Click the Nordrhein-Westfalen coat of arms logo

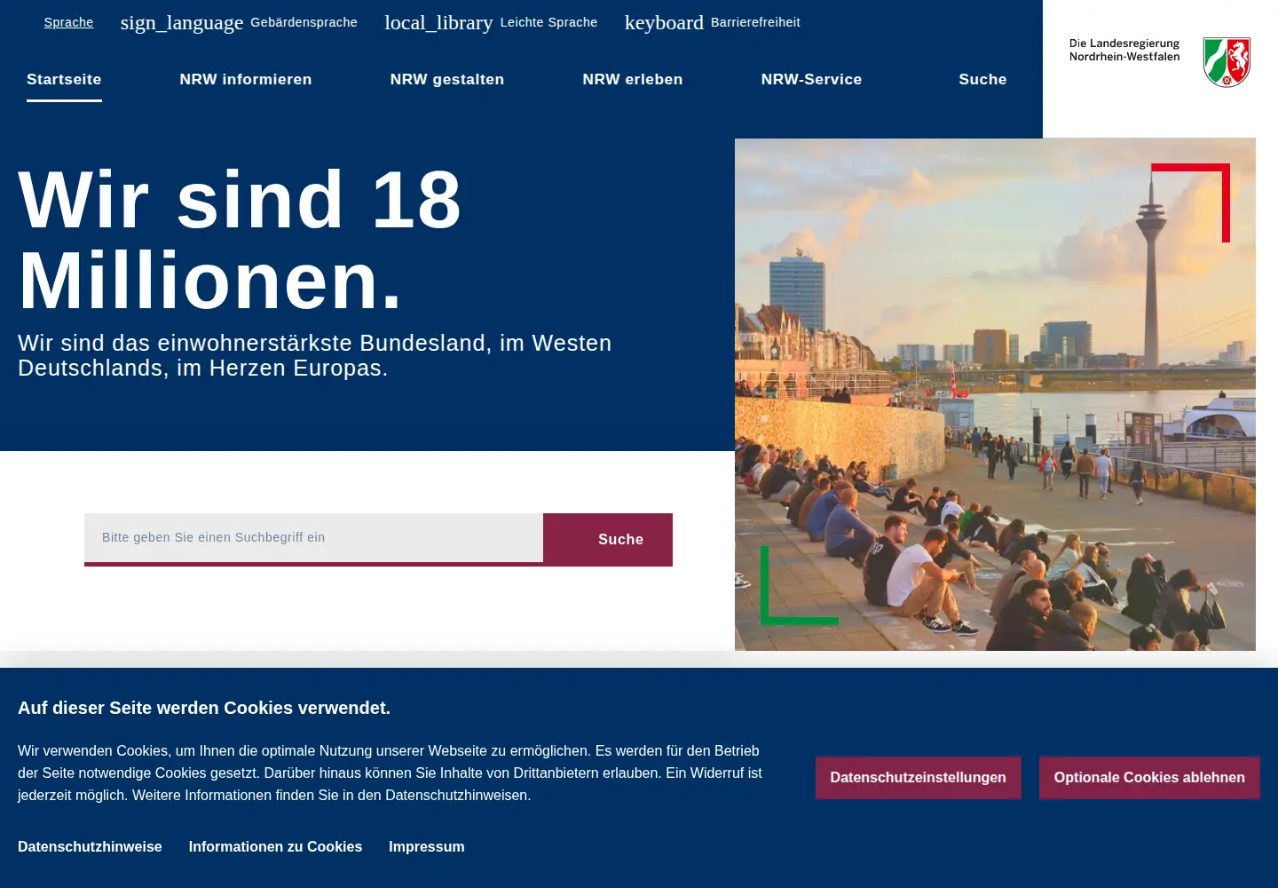click(1227, 61)
